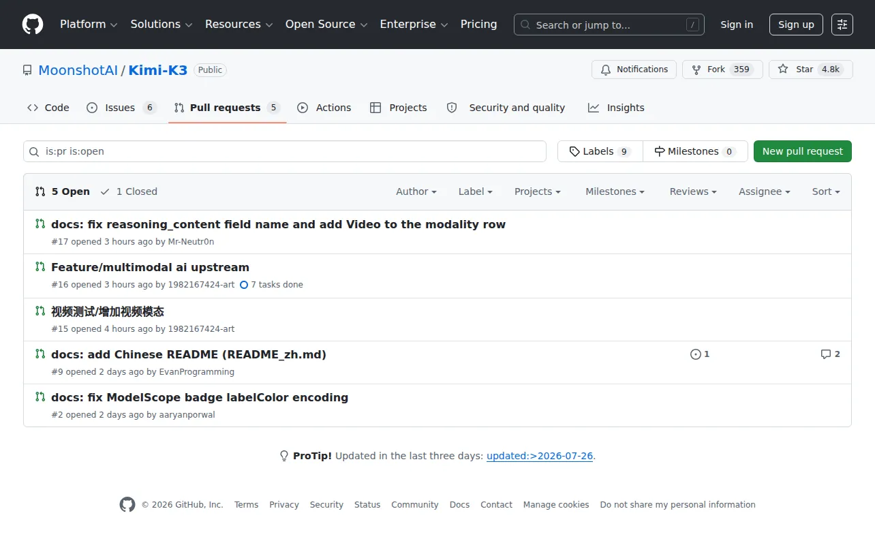This screenshot has width=875, height=541.
Task: Star the Kimi-K3 repository
Action: pyautogui.click(x=811, y=69)
